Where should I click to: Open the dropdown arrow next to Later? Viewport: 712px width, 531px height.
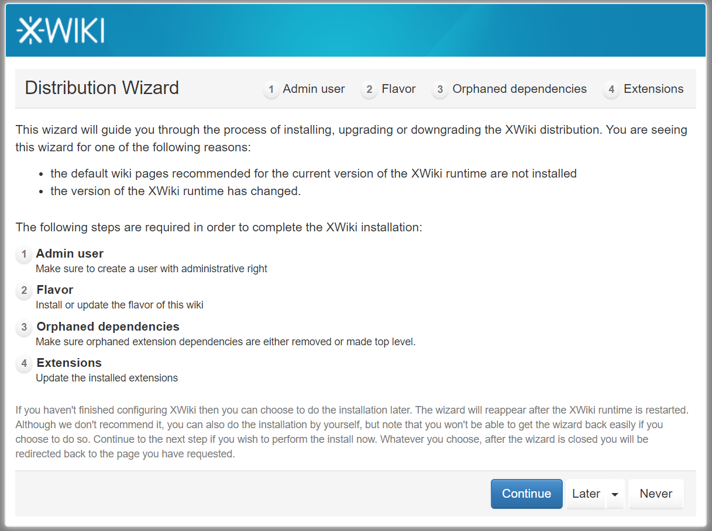(615, 494)
